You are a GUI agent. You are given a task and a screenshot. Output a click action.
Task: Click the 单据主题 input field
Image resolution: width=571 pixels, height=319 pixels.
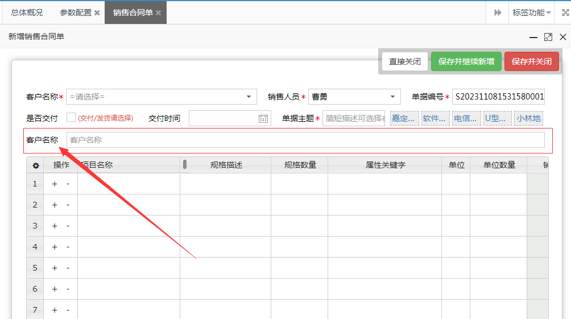354,118
